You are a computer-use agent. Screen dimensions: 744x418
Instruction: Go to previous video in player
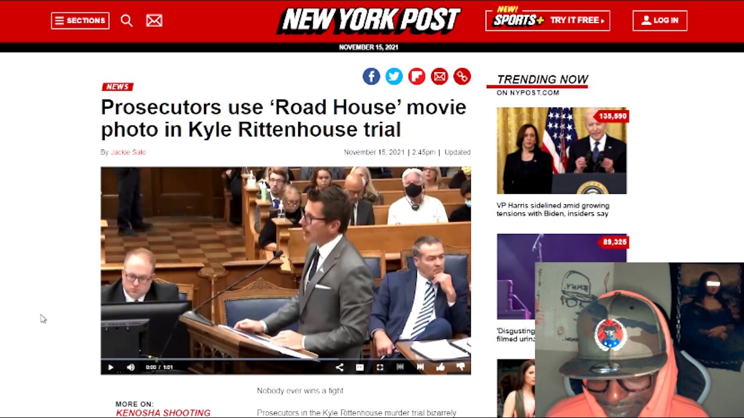pos(400,367)
